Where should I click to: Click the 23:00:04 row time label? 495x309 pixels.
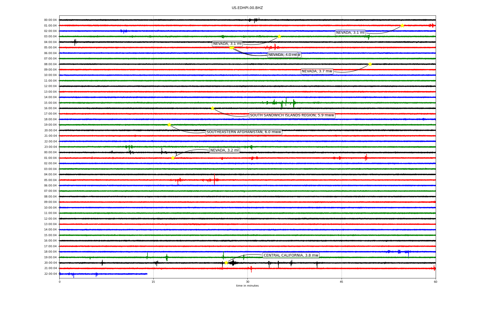click(x=50, y=147)
